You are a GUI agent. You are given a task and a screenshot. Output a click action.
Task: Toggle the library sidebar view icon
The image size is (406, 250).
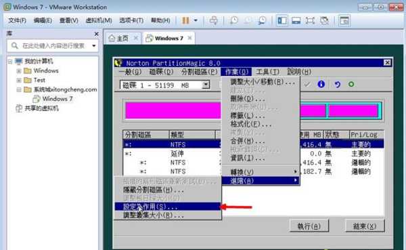click(282, 20)
